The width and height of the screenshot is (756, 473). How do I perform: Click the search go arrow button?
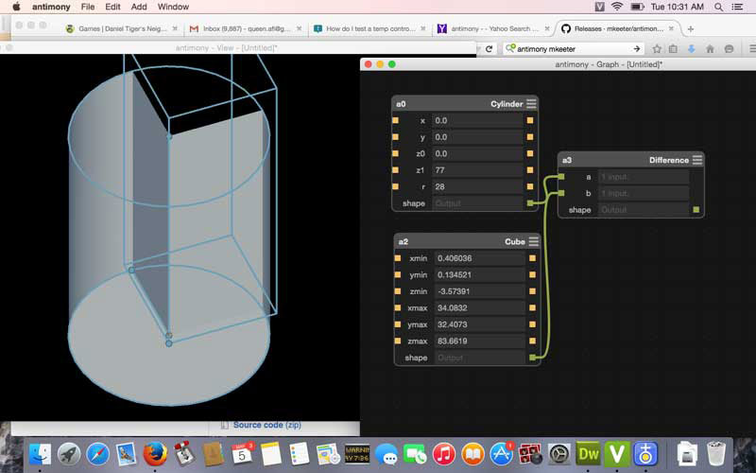click(x=637, y=49)
